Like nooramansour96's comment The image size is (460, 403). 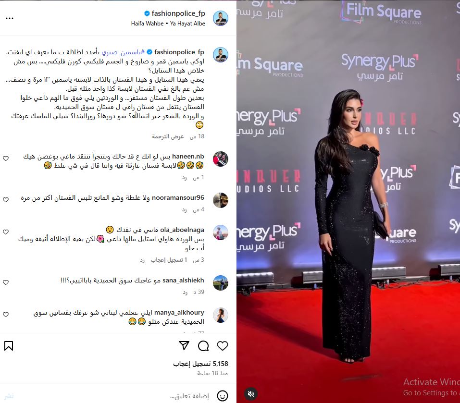(x=6, y=200)
